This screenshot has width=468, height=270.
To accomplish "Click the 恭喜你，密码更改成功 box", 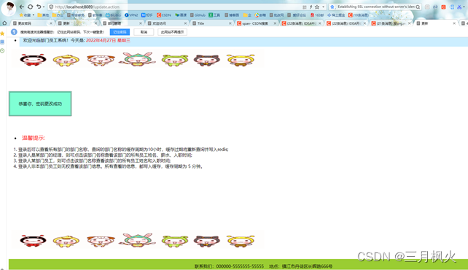I will (40, 104).
